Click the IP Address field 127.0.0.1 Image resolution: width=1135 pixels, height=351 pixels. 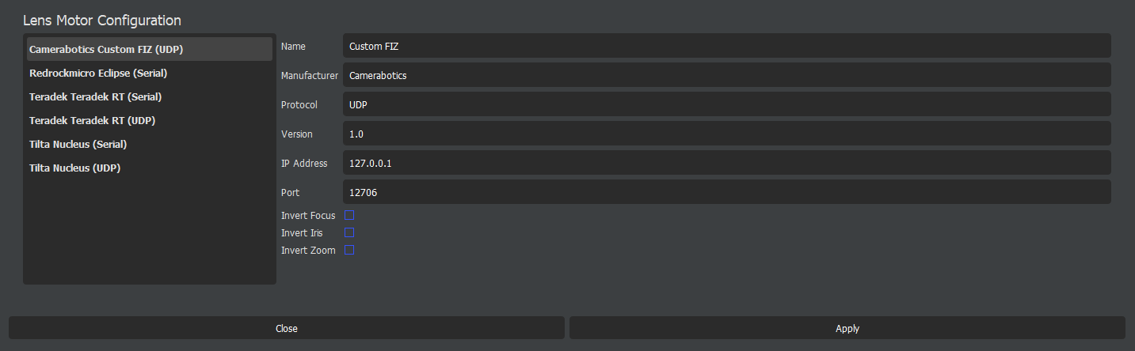[x=727, y=163]
